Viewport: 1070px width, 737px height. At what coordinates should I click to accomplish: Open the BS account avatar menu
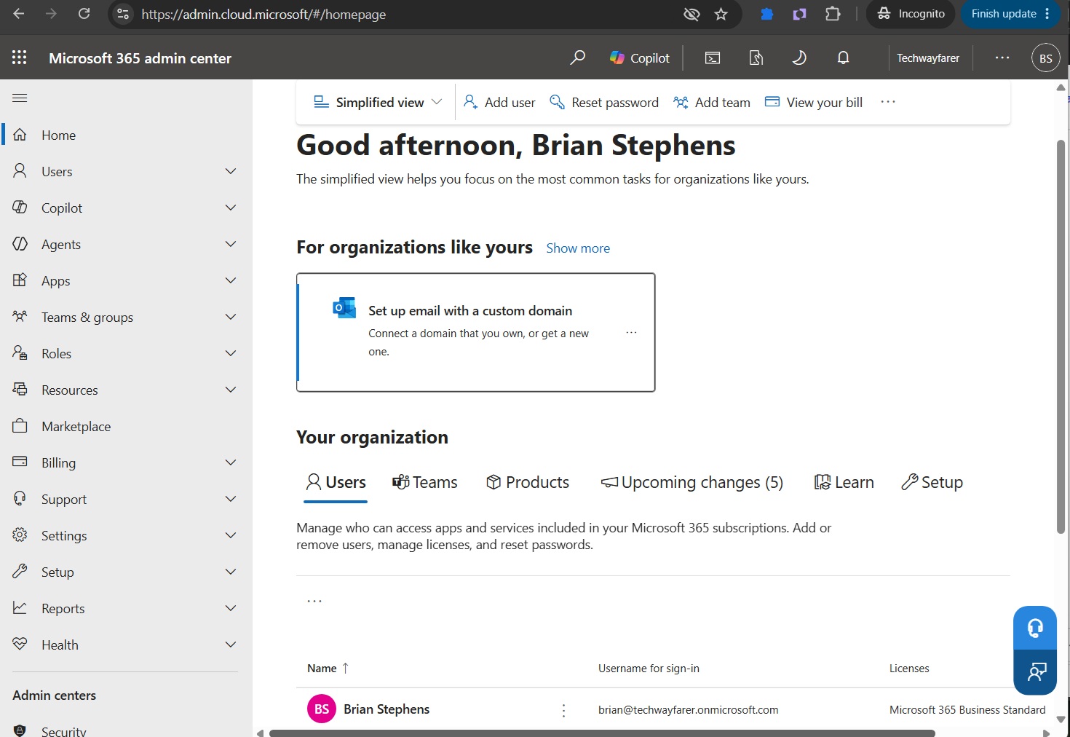tap(1046, 58)
